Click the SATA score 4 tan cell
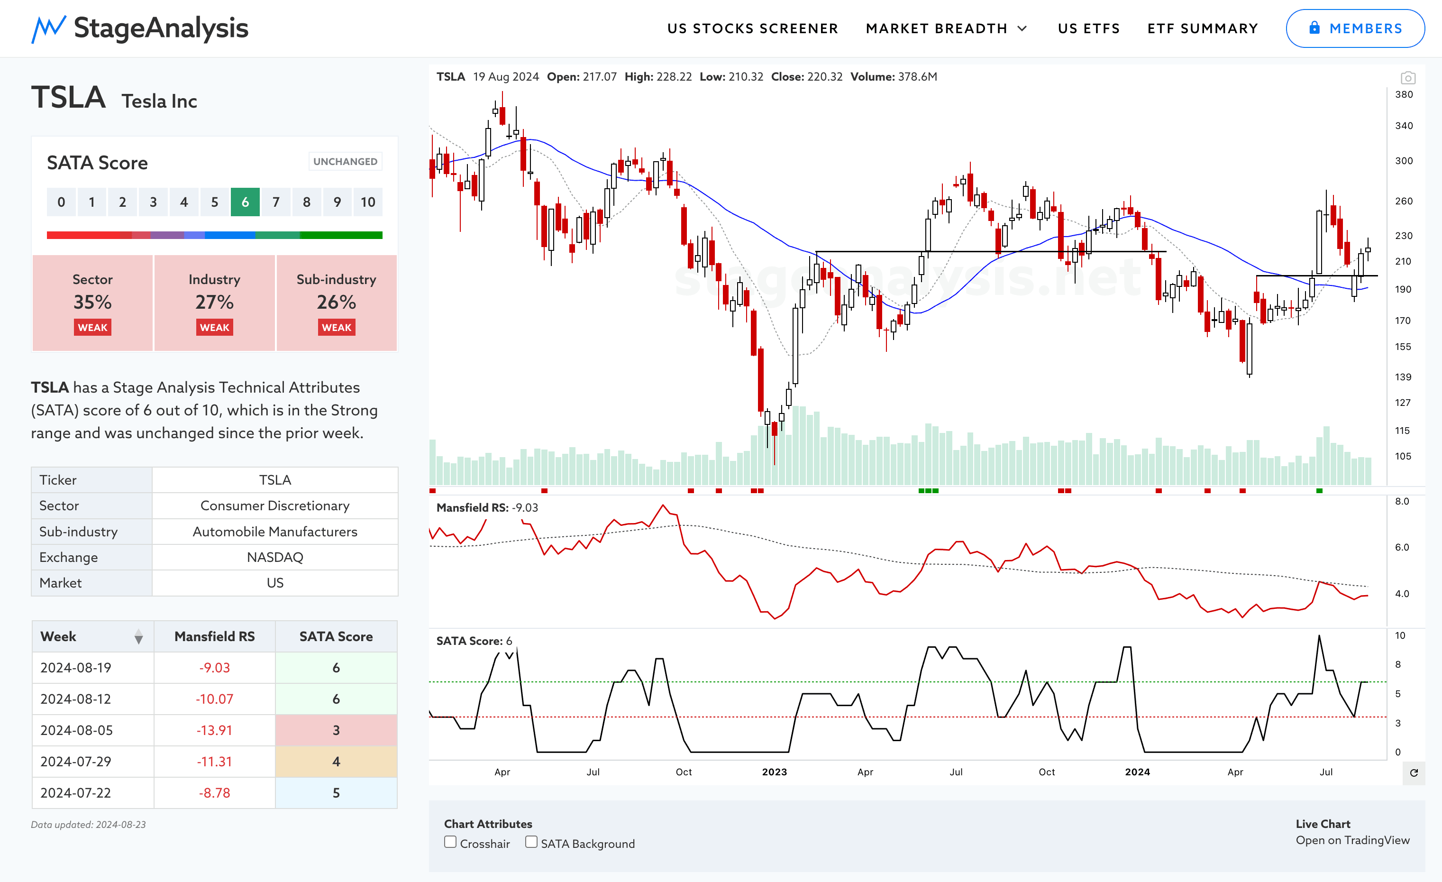Screen dimensions: 1442x882 click(336, 762)
